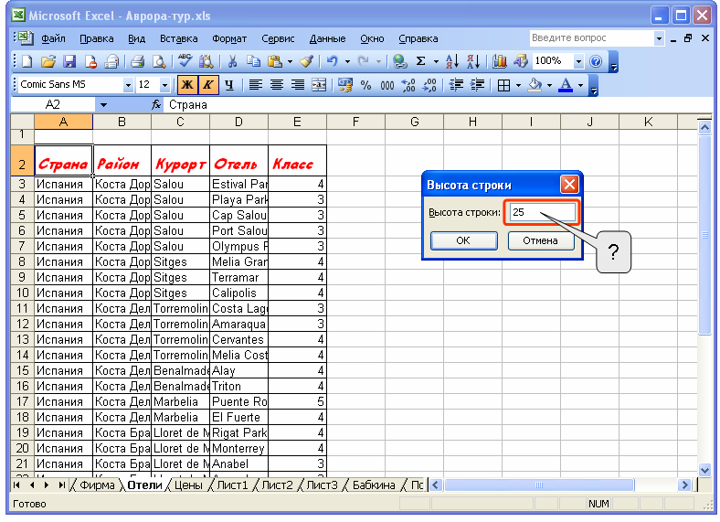Toggle Italic (К) formatting
Viewport: 720px width, 522px height.
[x=208, y=85]
